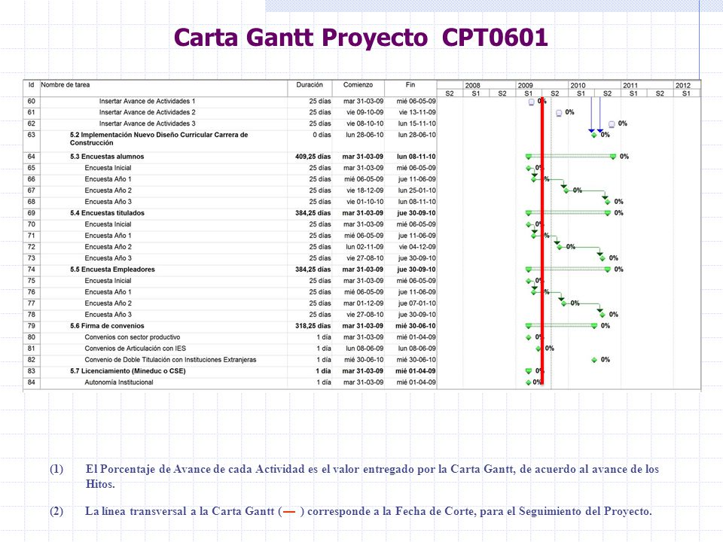Select the 'Id' column header
This screenshot has width=723, height=542.
pos(32,85)
